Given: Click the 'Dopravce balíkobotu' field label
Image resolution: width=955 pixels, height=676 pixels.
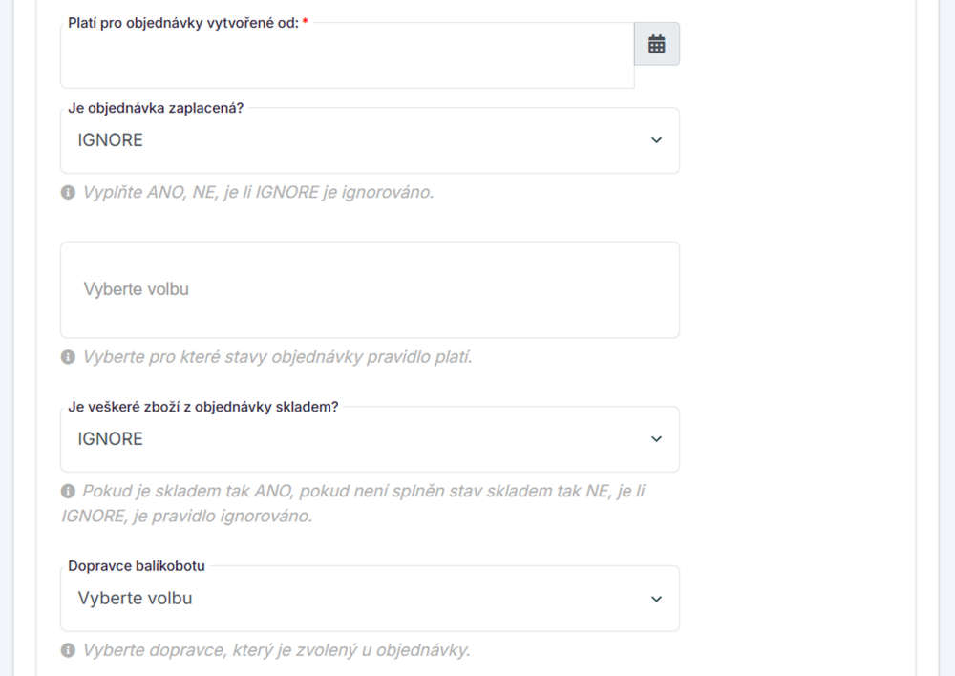Looking at the screenshot, I should 137,566.
